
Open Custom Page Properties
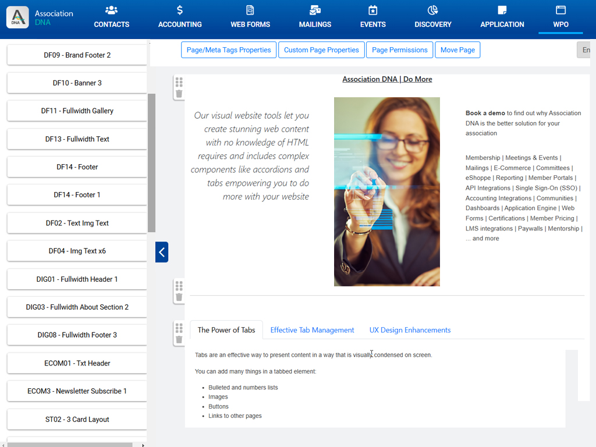point(321,50)
